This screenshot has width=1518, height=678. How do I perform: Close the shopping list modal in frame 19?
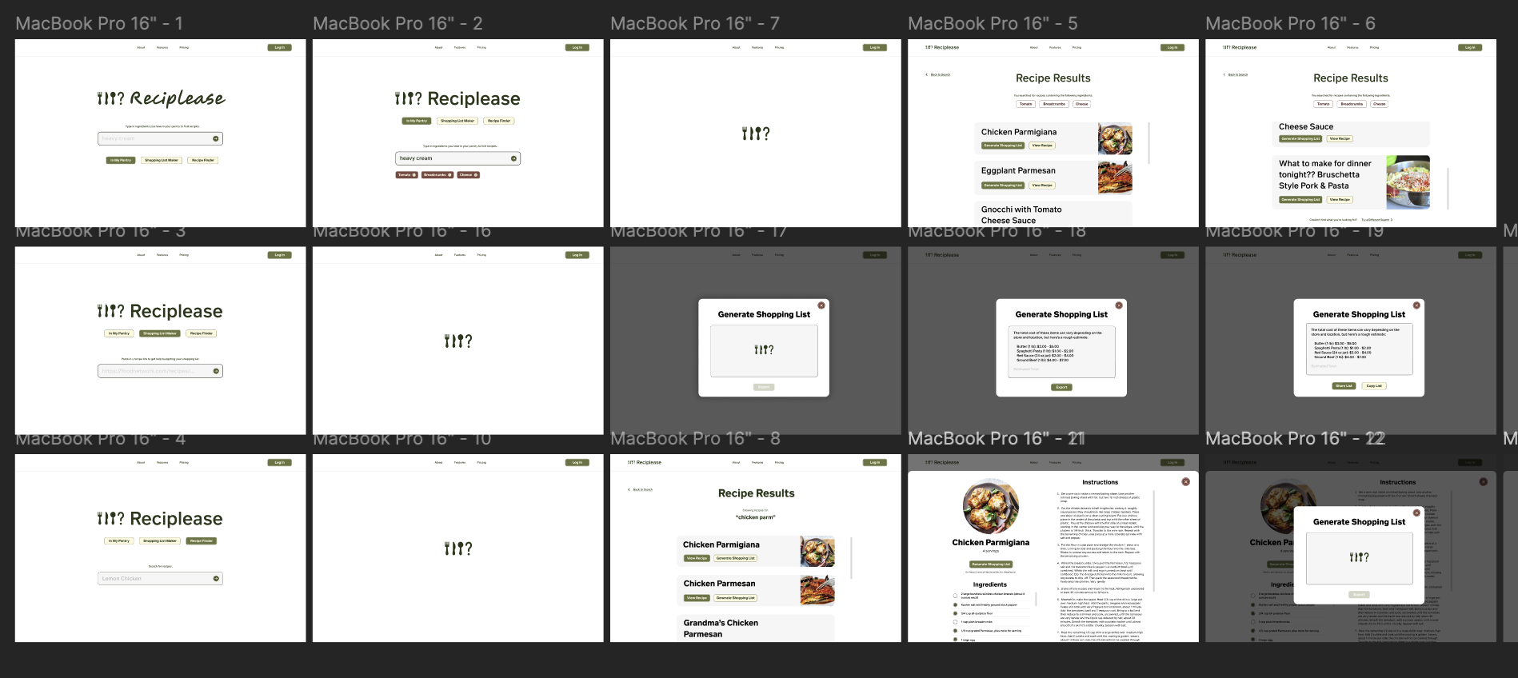1416,305
